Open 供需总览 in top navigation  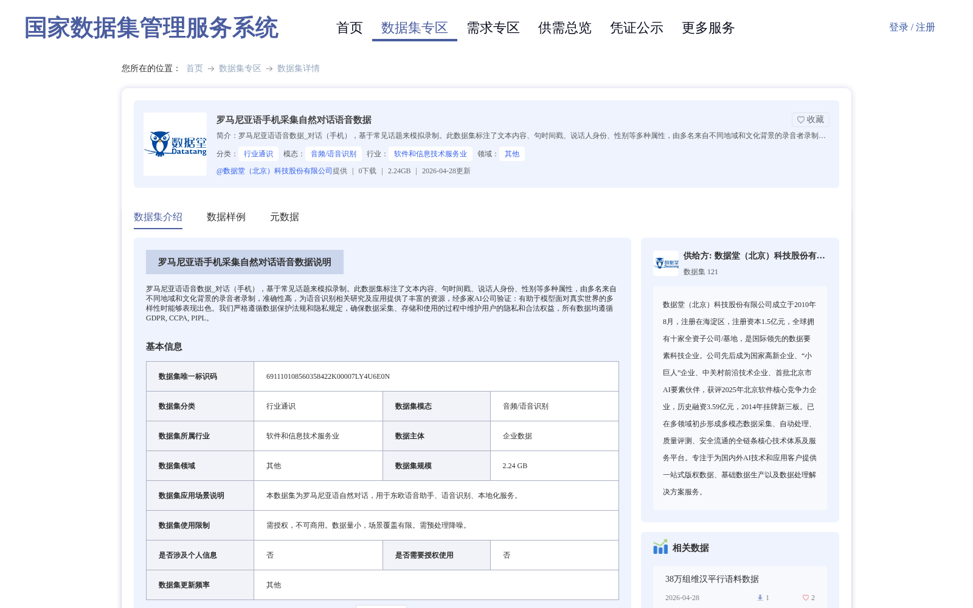565,28
